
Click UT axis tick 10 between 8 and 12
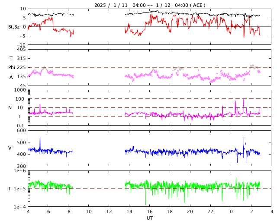(89, 212)
